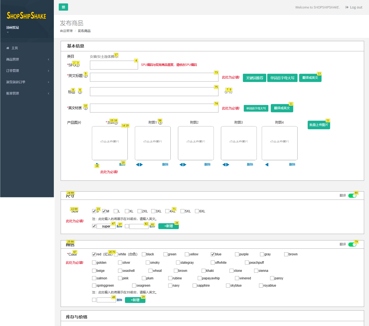Toggle the 翻译 switch in 尺寸 section

[x=352, y=196]
